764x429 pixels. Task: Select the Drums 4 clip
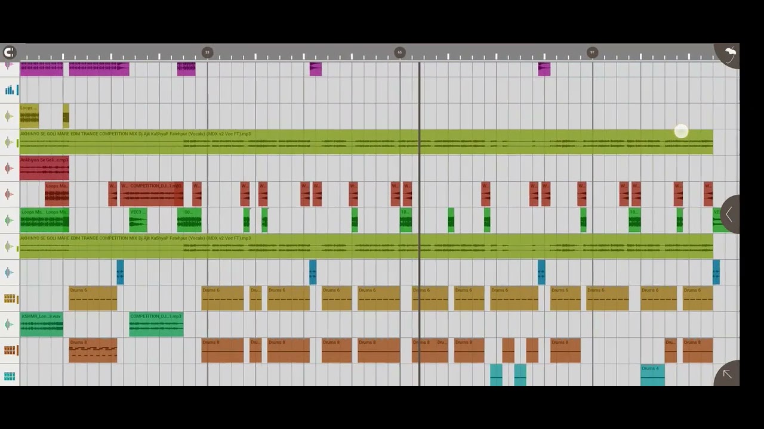coord(652,375)
